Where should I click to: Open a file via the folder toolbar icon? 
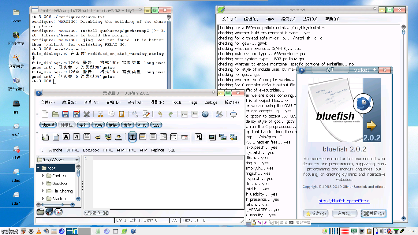click(x=55, y=114)
